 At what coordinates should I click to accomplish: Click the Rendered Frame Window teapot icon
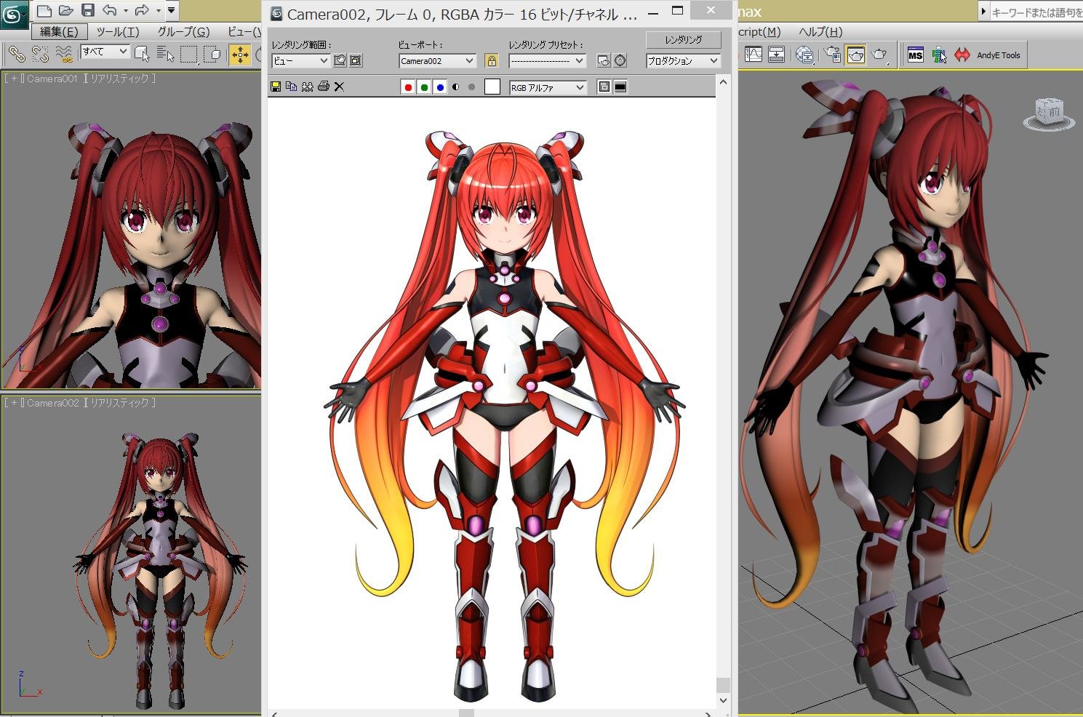point(856,55)
